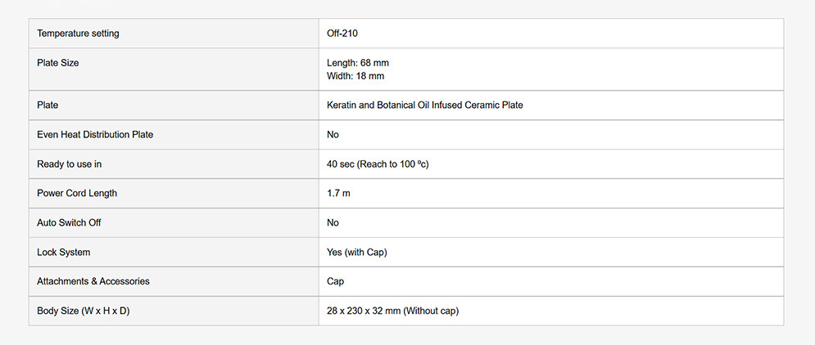Click the "Power Cord Length" label
This screenshot has height=345, width=815.
coord(77,194)
